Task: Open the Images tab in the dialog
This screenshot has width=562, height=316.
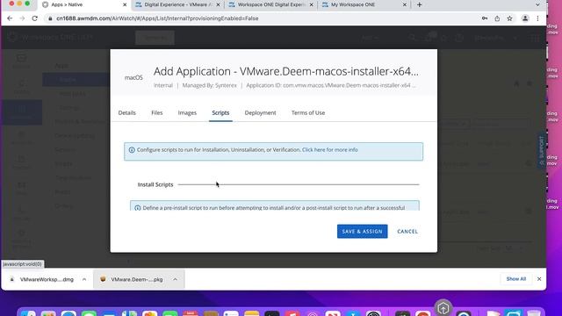Action: pyautogui.click(x=187, y=113)
